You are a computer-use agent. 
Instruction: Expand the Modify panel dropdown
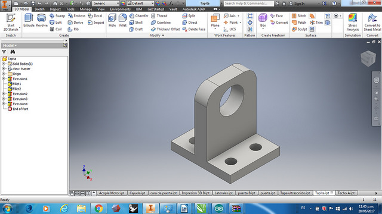pyautogui.click(x=156, y=36)
